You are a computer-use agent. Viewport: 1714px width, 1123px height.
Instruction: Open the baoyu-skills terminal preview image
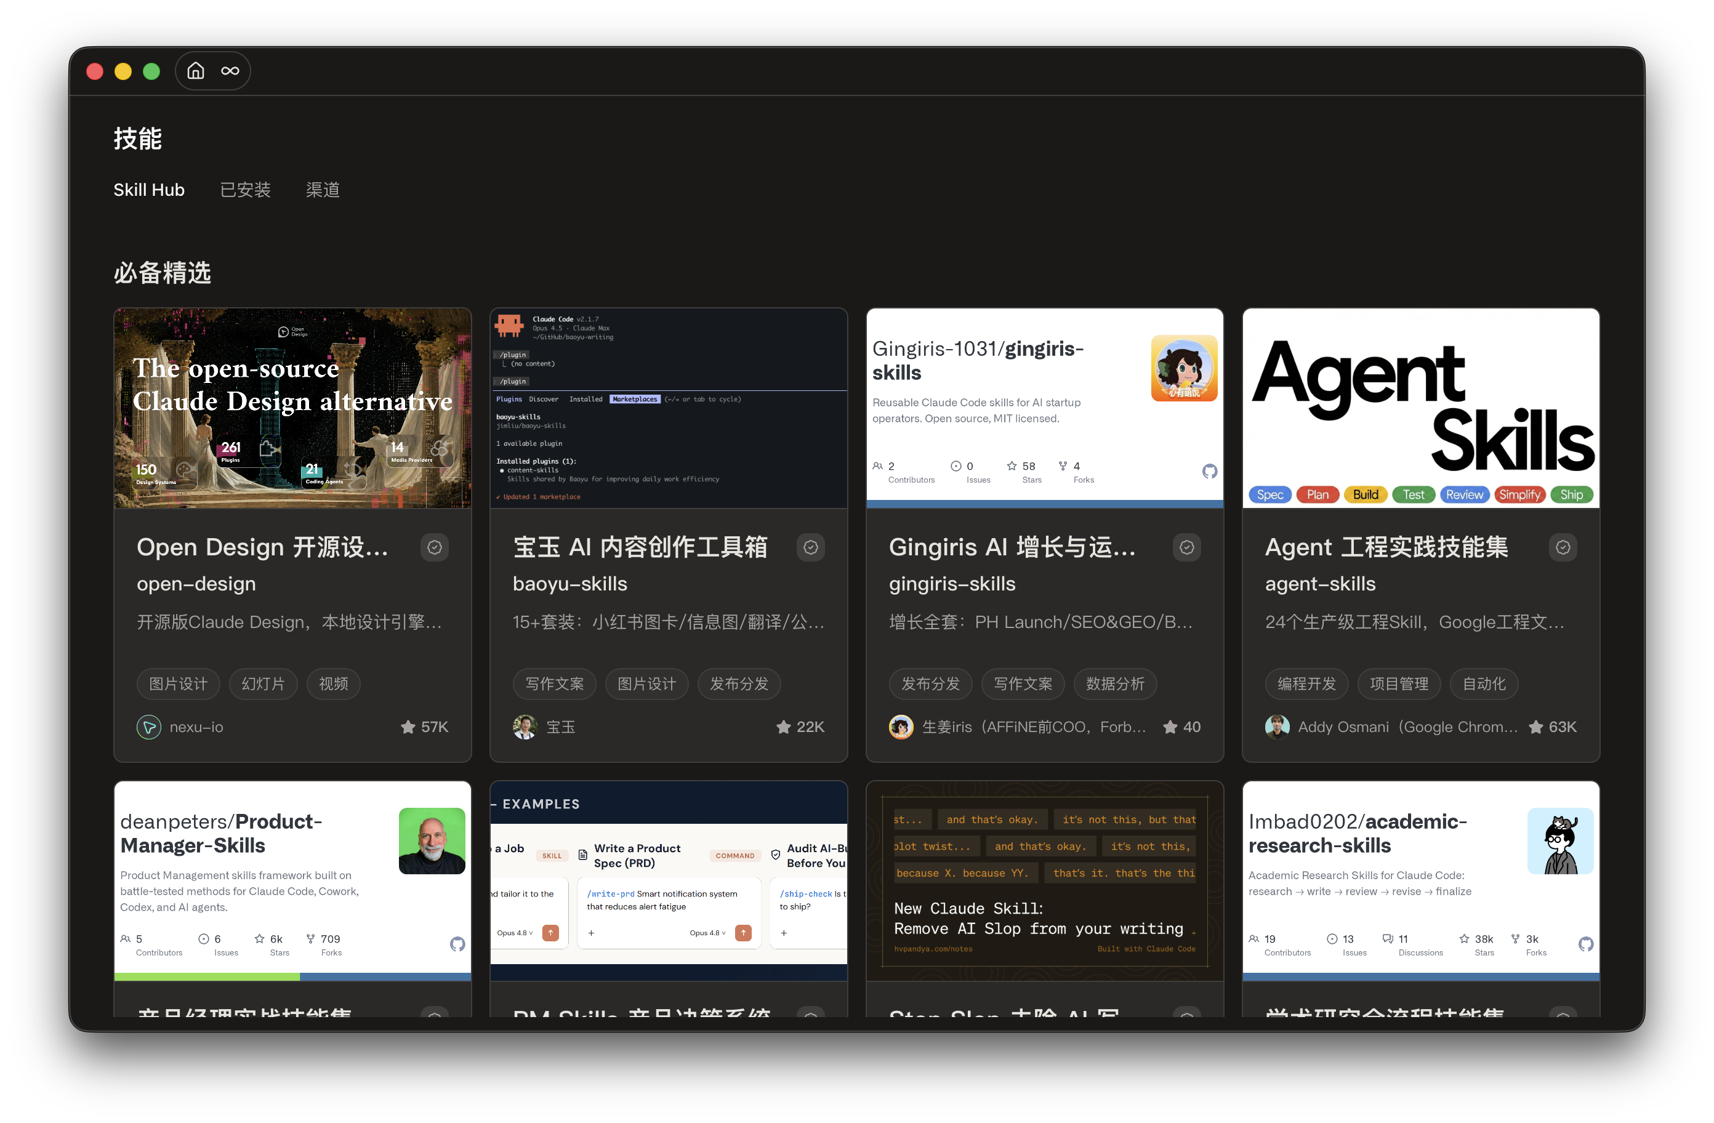(x=669, y=408)
